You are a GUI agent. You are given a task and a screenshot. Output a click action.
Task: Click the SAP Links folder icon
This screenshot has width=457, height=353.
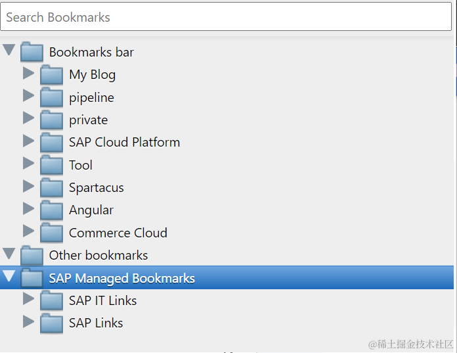52,323
